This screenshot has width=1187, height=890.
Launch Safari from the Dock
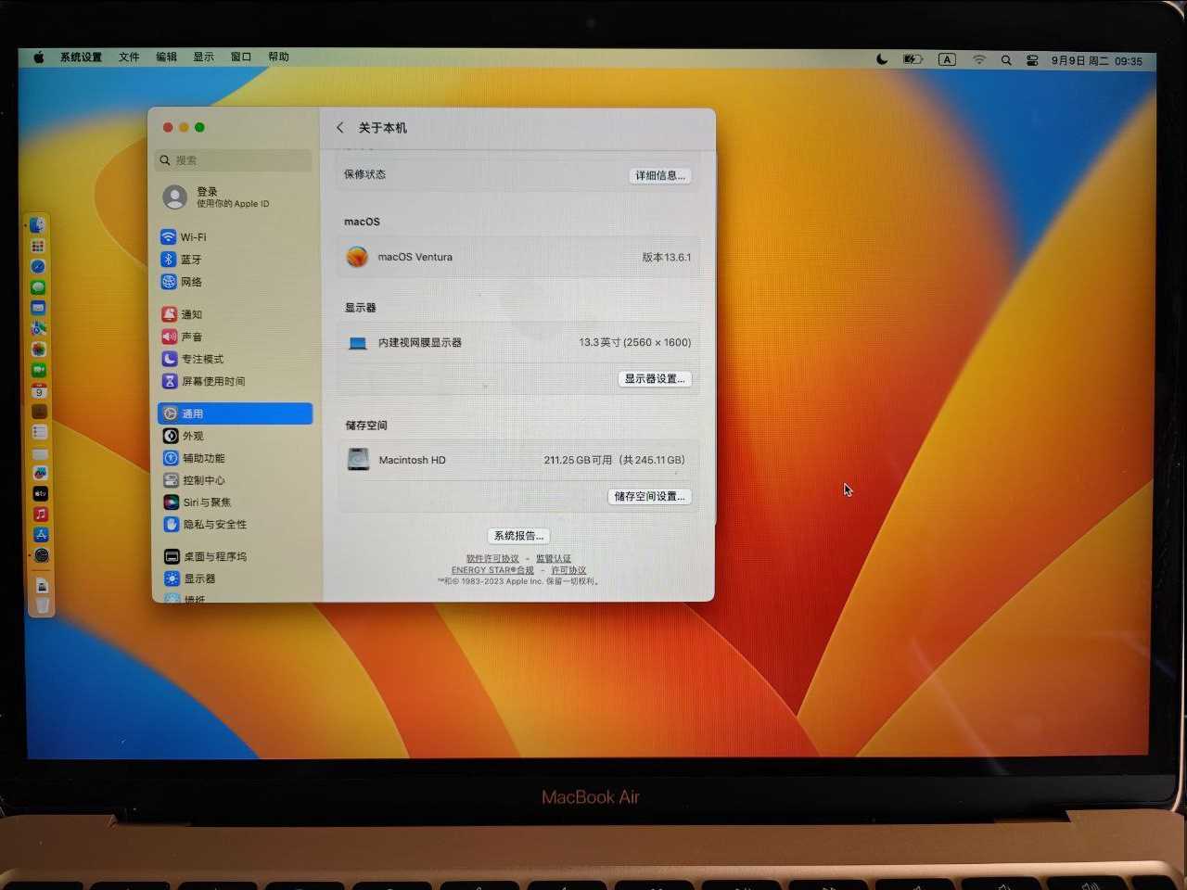coord(38,266)
